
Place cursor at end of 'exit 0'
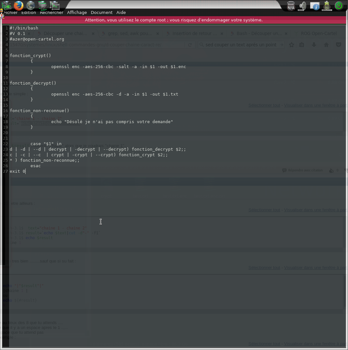pos(26,171)
